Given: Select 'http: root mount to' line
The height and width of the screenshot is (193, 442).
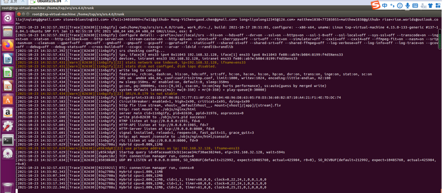Looking at the screenshot, I should pos(106,109).
